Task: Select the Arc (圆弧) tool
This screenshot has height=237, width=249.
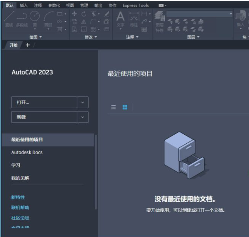Action: tap(49, 19)
